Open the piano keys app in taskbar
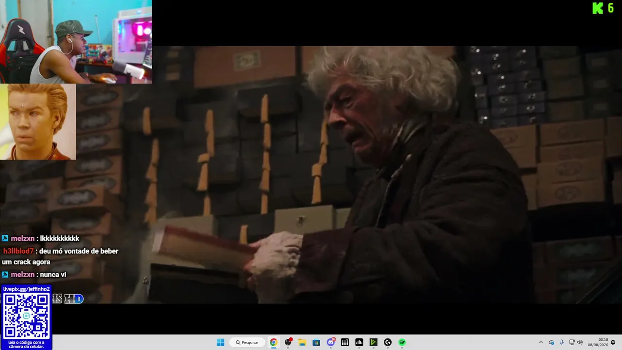This screenshot has height=350, width=622. (x=345, y=342)
